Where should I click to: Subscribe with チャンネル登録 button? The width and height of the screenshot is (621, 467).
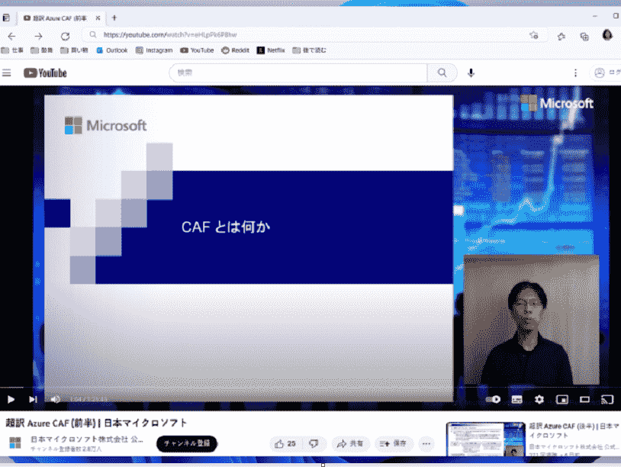tap(187, 443)
